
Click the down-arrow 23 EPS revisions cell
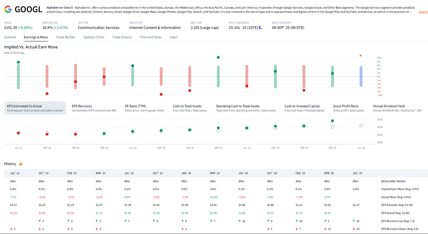(x=356, y=229)
